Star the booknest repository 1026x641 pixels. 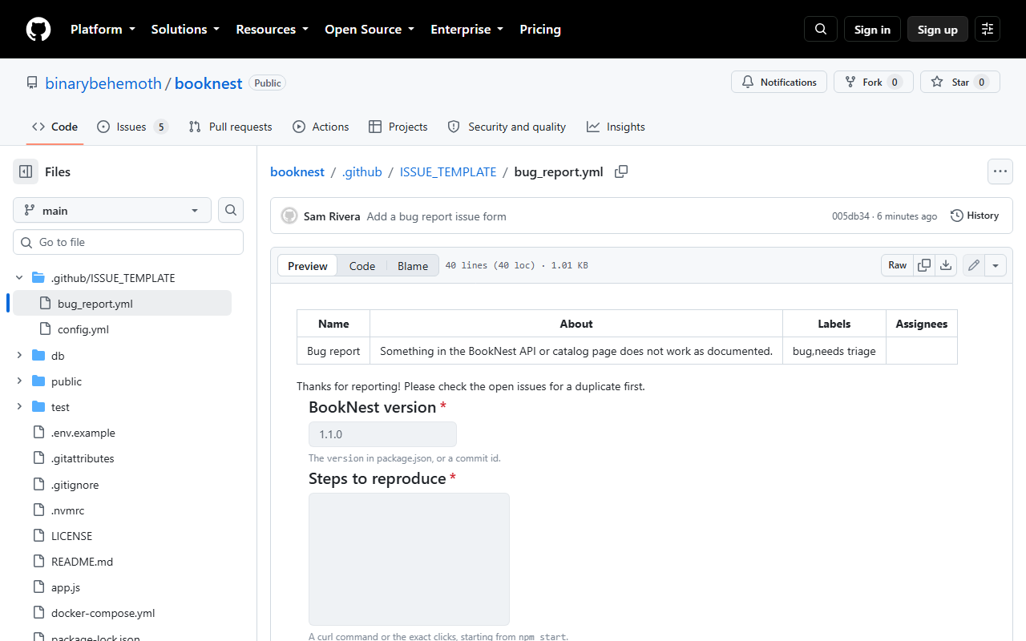pos(959,82)
